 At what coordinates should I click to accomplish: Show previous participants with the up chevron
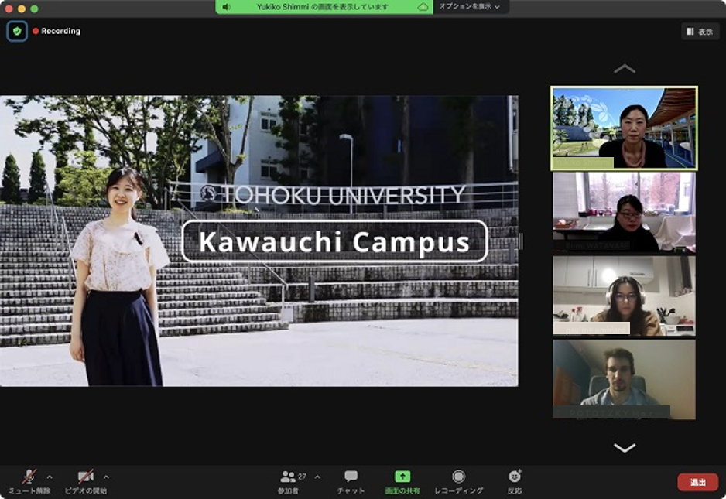pyautogui.click(x=624, y=69)
